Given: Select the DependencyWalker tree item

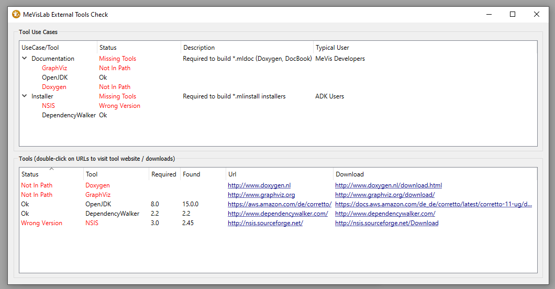Looking at the screenshot, I should pos(69,115).
